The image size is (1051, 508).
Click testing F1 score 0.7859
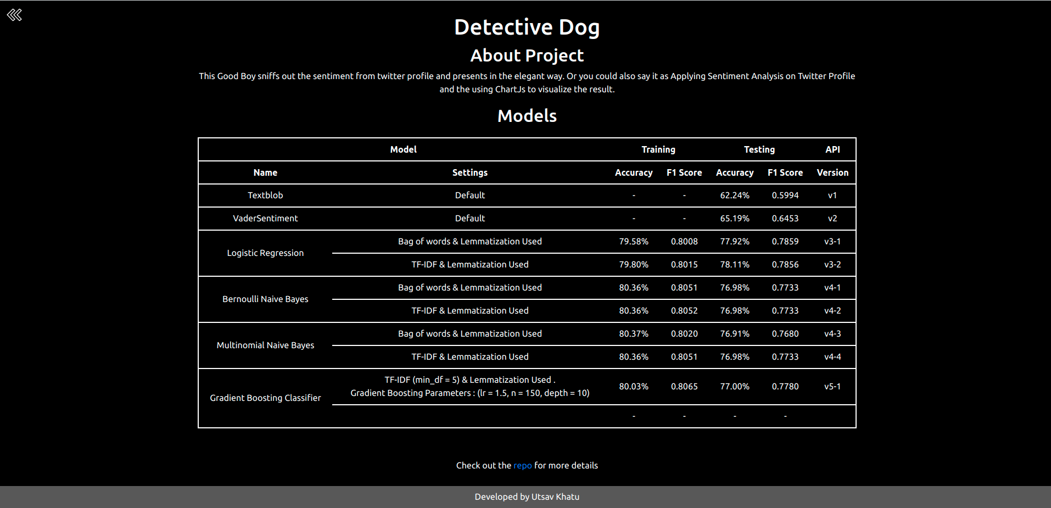(x=785, y=241)
